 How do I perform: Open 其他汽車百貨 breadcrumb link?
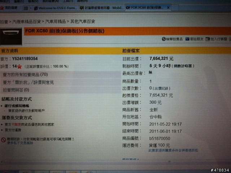83,22
